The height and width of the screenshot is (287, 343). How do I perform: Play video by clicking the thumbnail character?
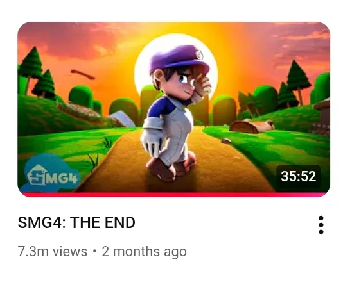[176, 112]
